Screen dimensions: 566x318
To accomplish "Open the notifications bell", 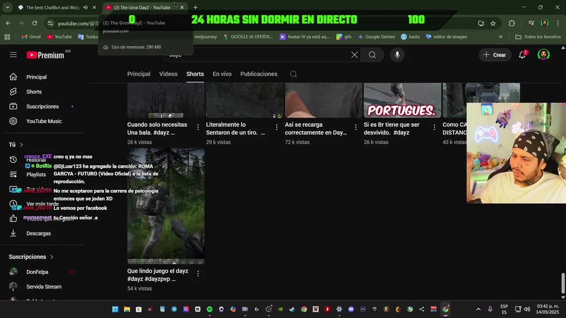I will pos(522,55).
